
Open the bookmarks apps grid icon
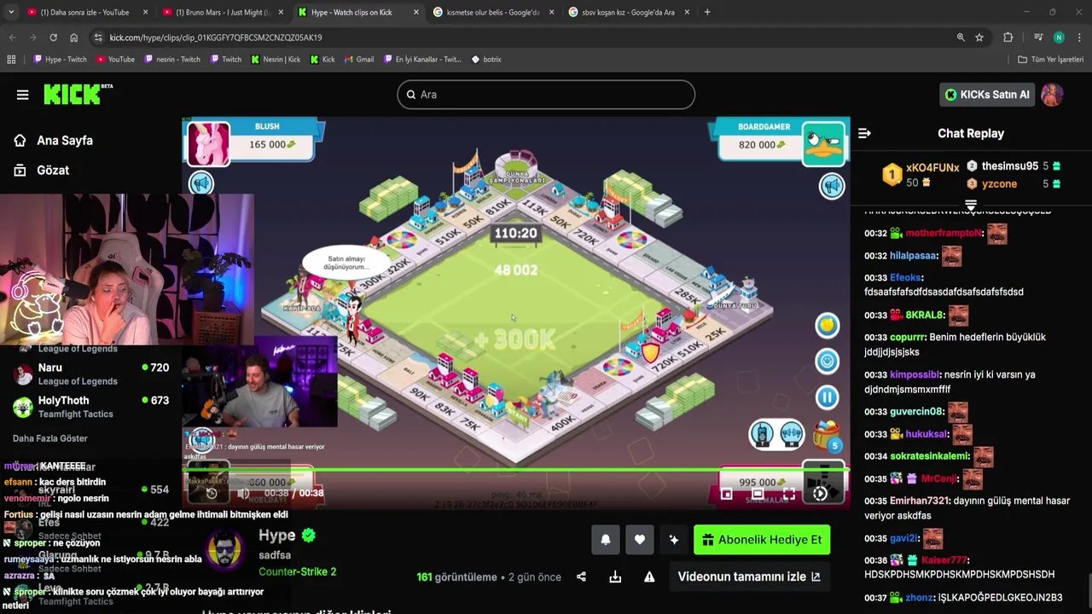click(11, 60)
